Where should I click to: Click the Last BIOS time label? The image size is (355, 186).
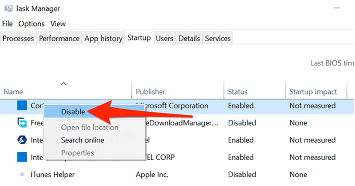(332, 63)
